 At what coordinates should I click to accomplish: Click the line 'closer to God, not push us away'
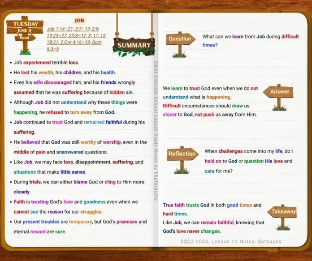click(x=210, y=115)
